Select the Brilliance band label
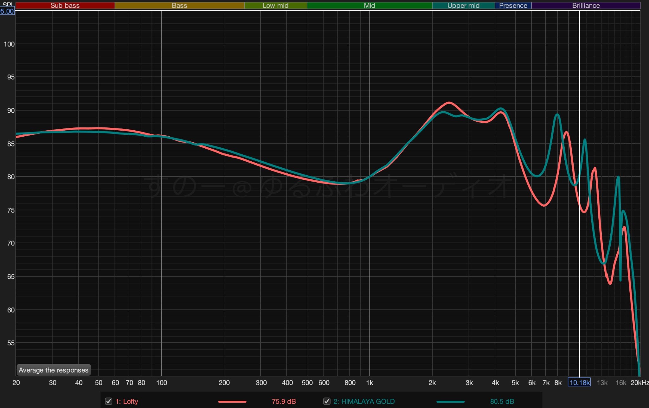Screen dimensions: 649x408 [x=586, y=5]
